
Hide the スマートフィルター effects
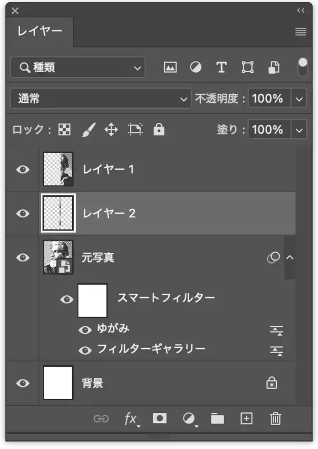click(x=67, y=300)
